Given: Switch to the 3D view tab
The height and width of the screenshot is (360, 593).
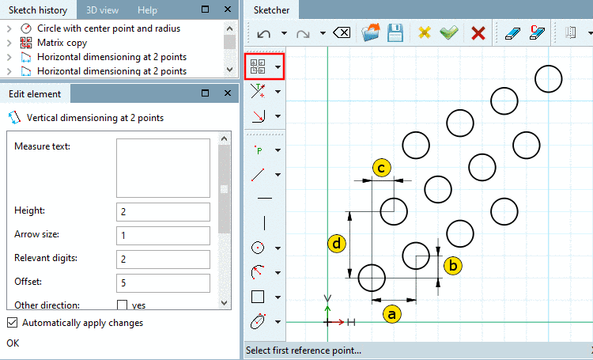Looking at the screenshot, I should coord(102,9).
